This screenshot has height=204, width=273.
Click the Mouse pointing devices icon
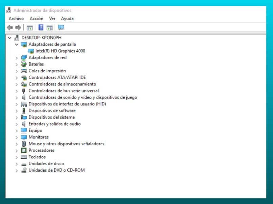pos(24,144)
